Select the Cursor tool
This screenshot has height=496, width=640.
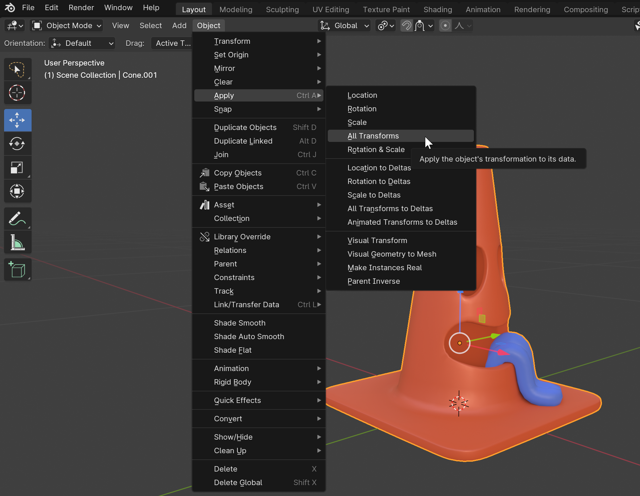tap(18, 93)
